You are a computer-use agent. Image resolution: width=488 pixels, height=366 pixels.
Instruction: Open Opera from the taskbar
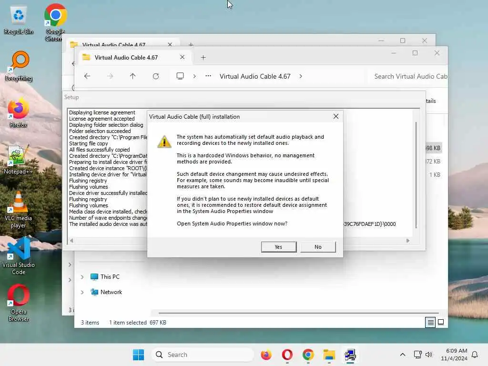coord(287,355)
